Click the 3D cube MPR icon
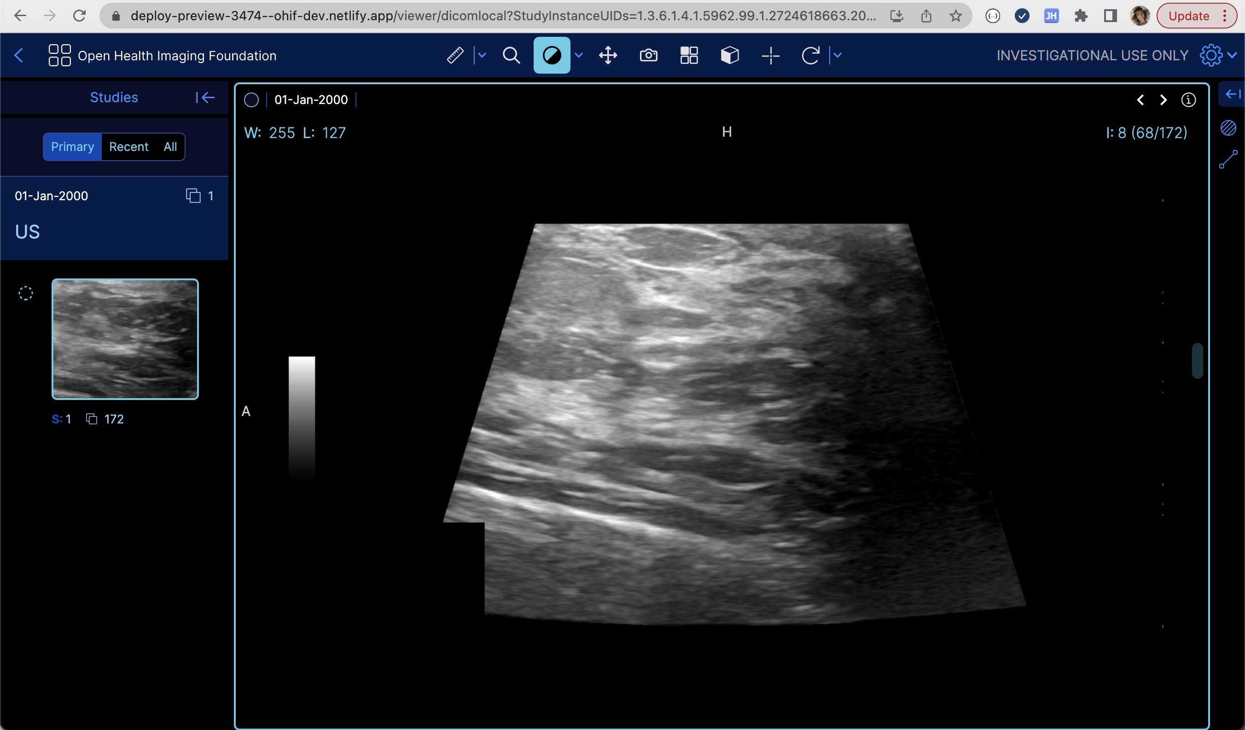The width and height of the screenshot is (1245, 730). point(730,55)
